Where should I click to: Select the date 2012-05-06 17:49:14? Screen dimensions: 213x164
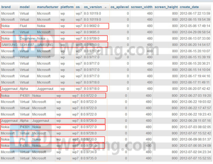point(195,26)
